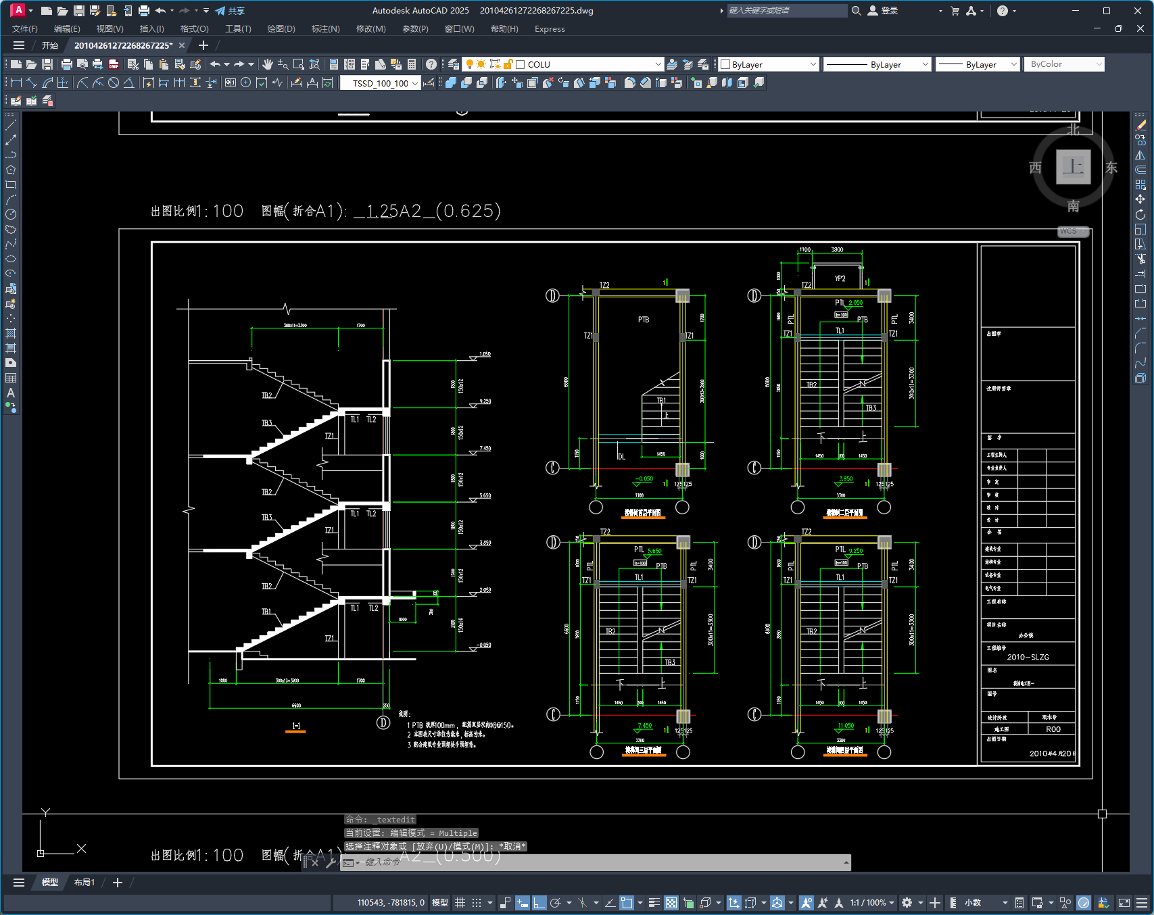Activate the Pan hand tool
The image size is (1154, 915).
[x=268, y=64]
